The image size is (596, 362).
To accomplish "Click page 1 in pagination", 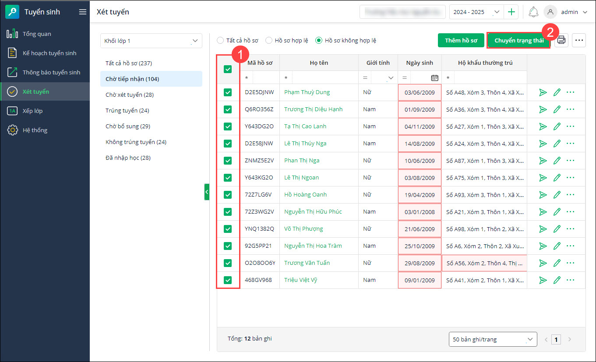I will [x=556, y=339].
